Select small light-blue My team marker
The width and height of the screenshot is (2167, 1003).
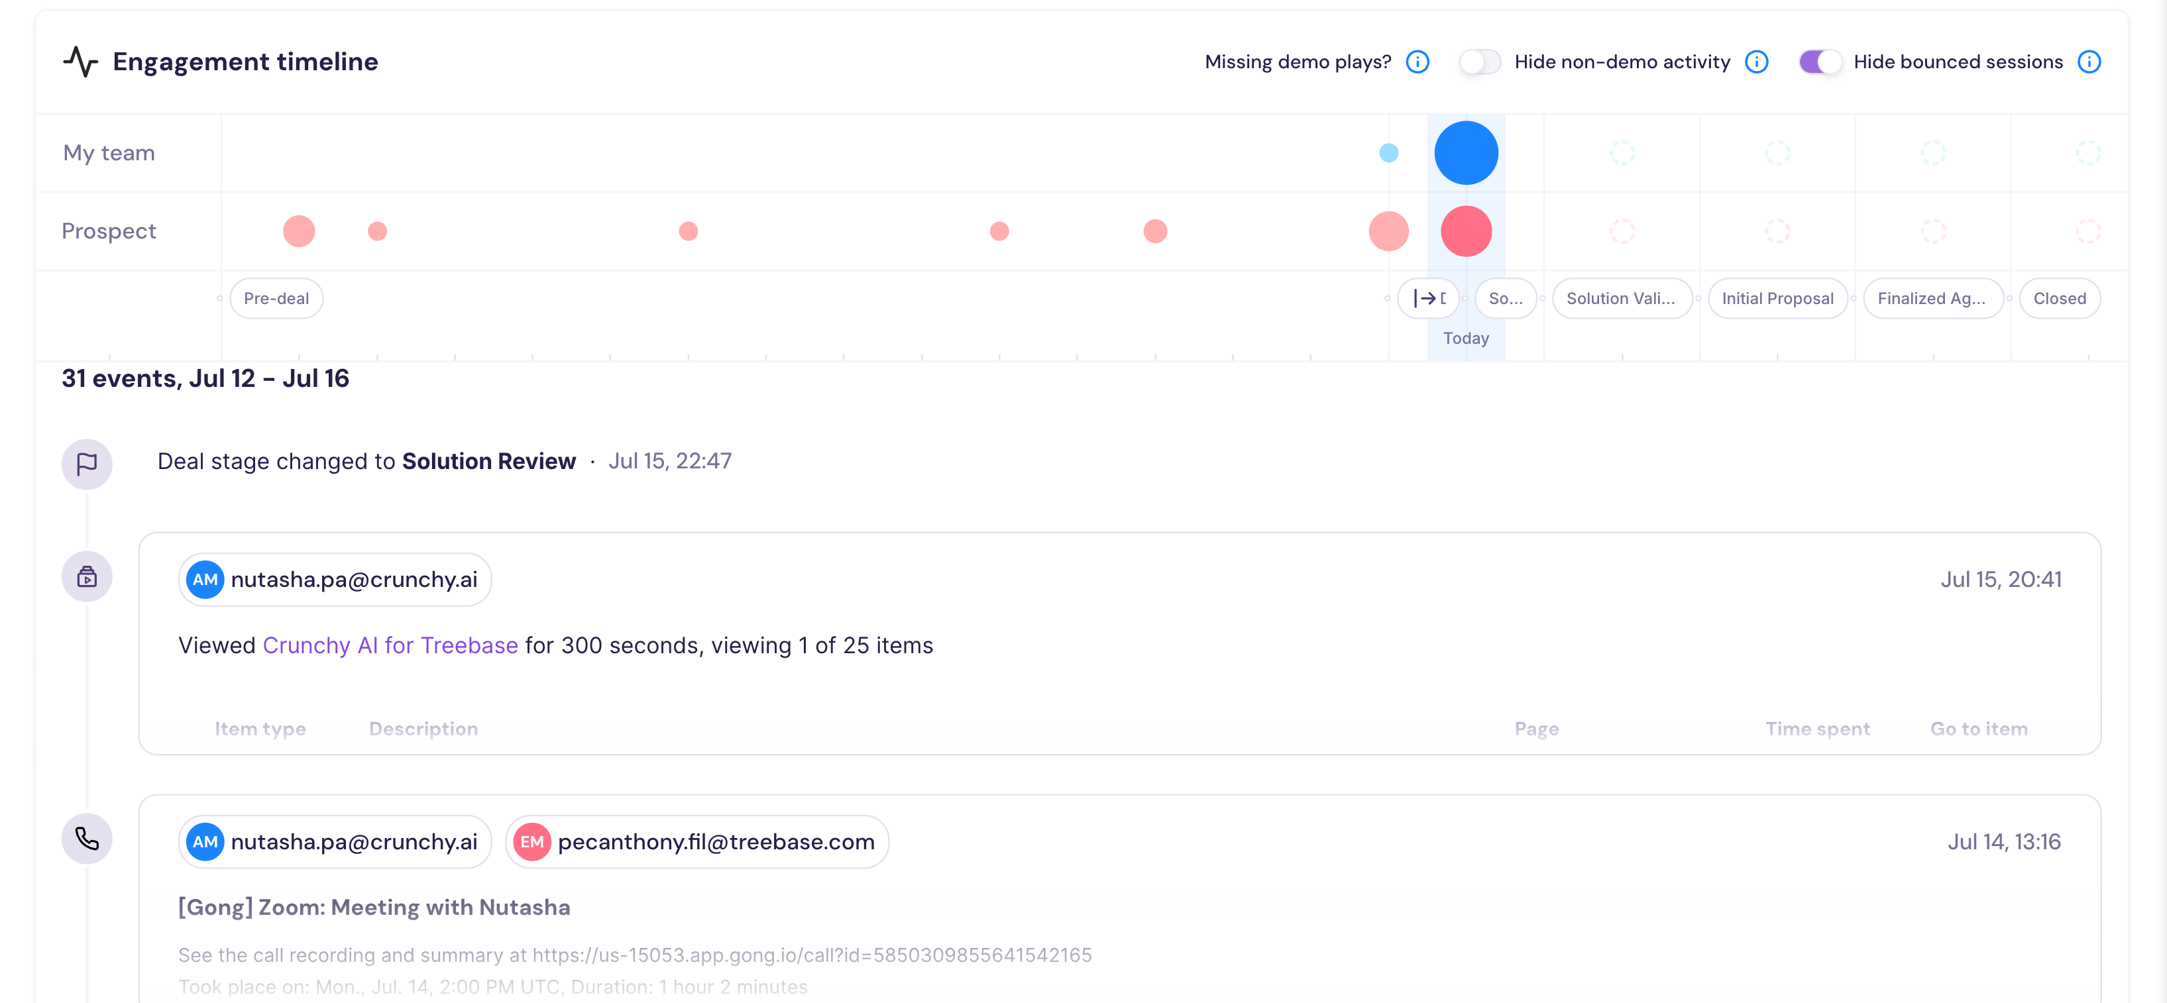(1389, 153)
